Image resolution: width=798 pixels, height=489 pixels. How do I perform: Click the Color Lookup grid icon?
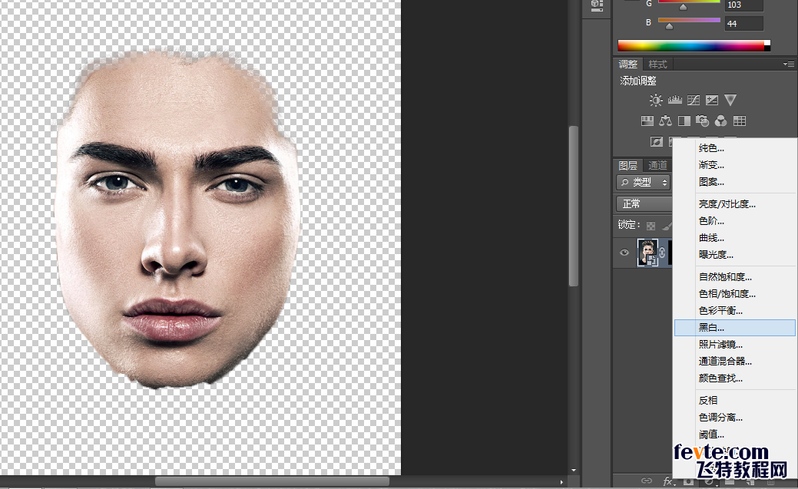click(740, 121)
